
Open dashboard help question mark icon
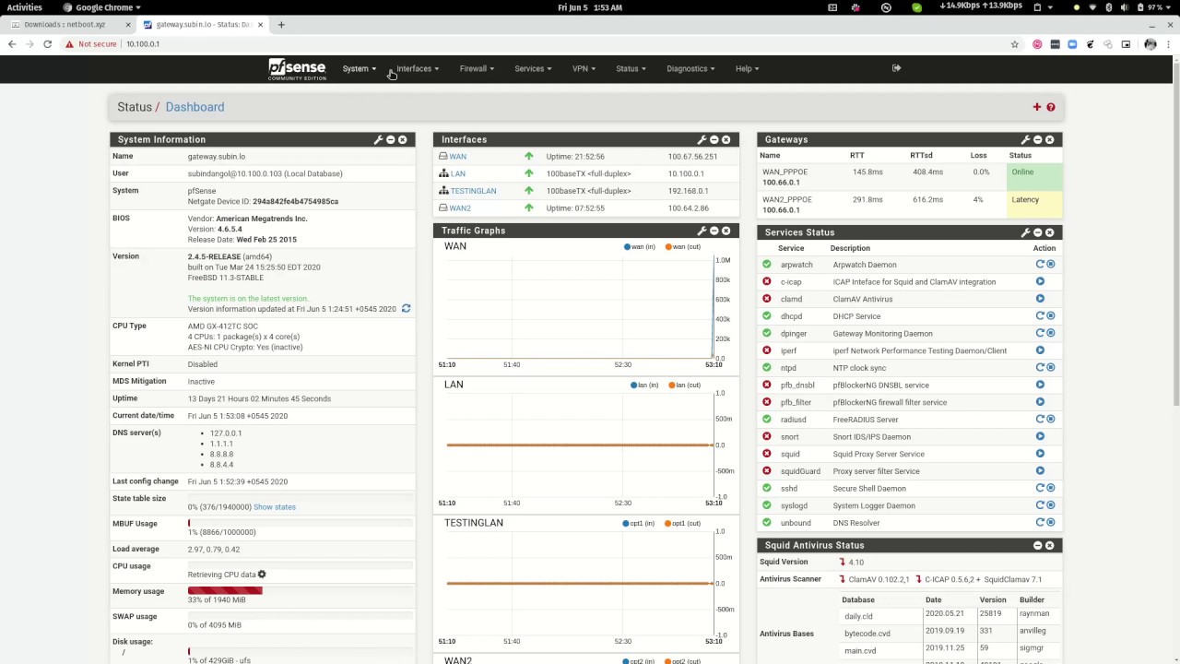click(x=1051, y=107)
